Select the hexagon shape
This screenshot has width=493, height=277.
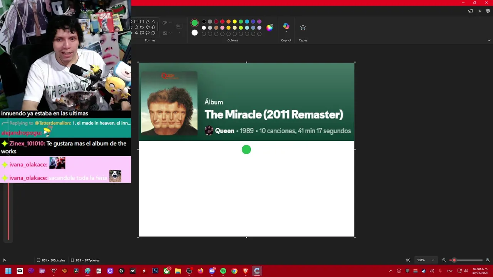click(136, 27)
